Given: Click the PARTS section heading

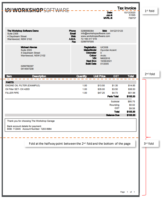Looking at the screenshot, I should coord(10,82).
